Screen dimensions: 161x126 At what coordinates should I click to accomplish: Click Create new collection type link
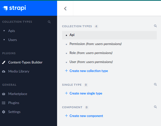[x=89, y=71]
